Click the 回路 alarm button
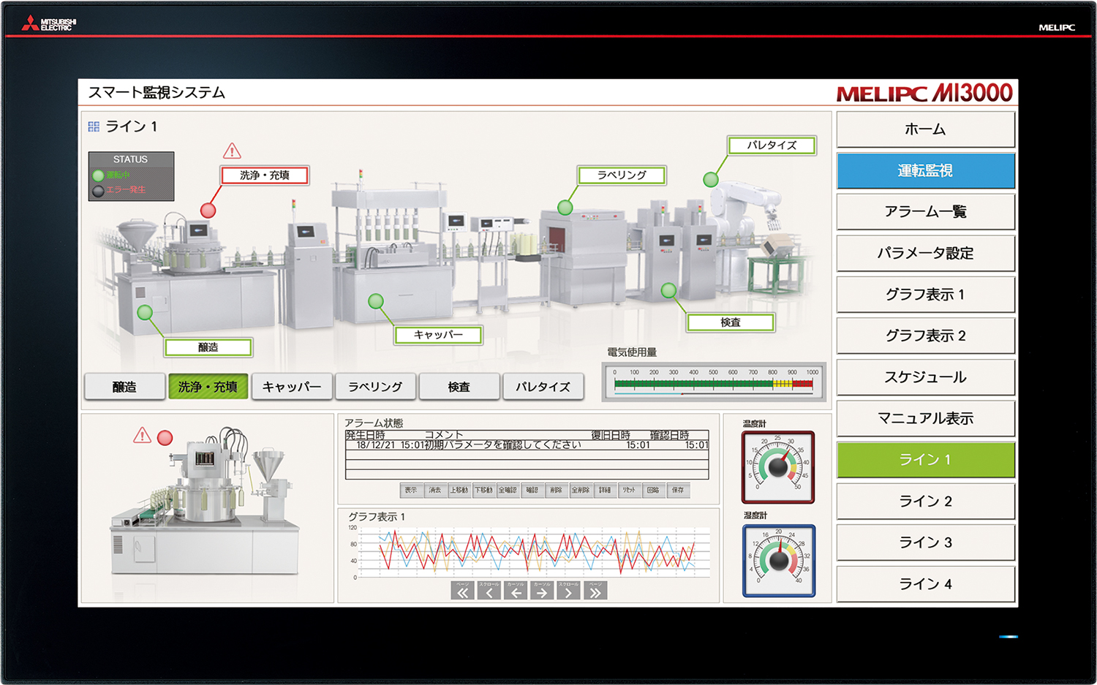1097x685 pixels. (653, 490)
